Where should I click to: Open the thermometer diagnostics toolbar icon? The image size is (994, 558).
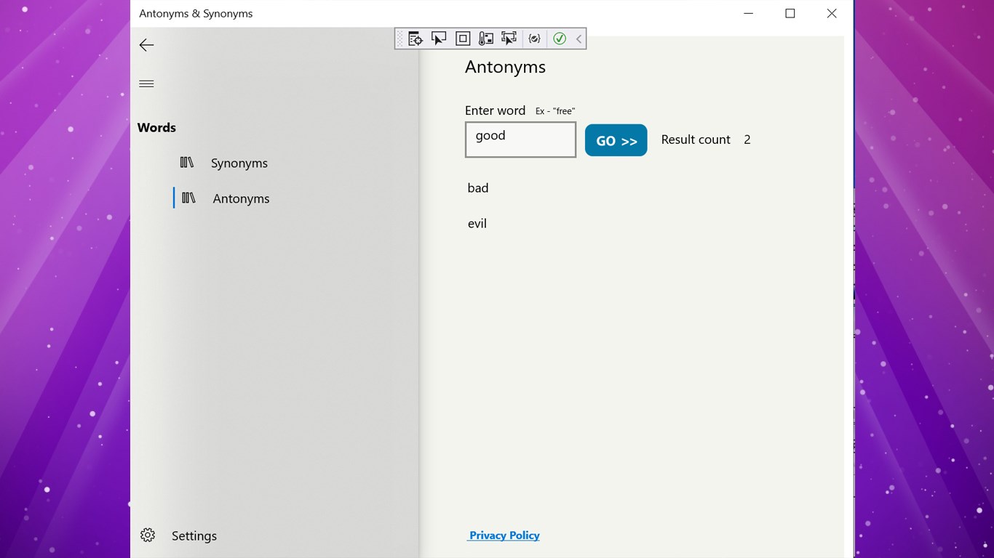coord(485,38)
